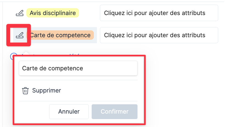Toggle the rename popup via Carte de competence's pencil
The width and height of the screenshot is (230, 127).
click(19, 35)
